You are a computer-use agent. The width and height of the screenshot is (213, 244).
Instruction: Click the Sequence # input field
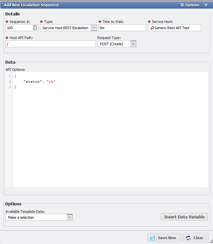pyautogui.click(x=19, y=28)
